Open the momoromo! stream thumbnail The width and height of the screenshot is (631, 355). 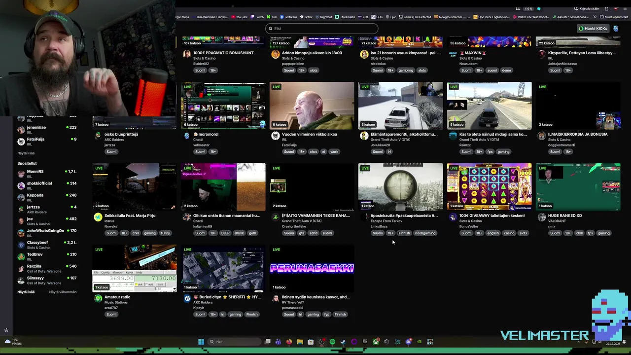click(223, 106)
